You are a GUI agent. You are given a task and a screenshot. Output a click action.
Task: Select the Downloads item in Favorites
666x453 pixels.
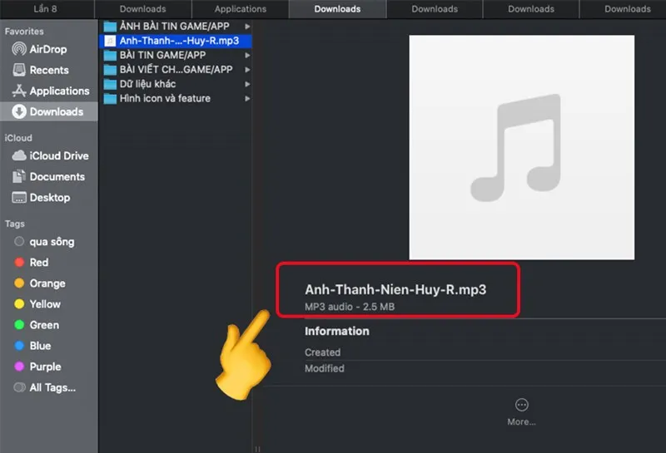(x=56, y=111)
